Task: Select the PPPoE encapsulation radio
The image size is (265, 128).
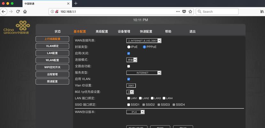Action: (x=144, y=47)
